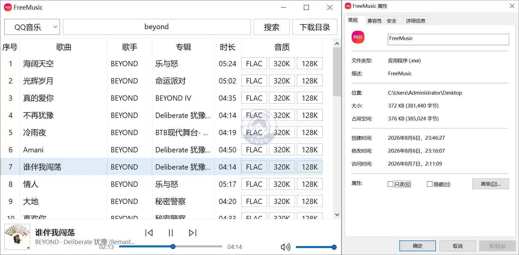Open the 下载目录 download folder
The image size is (519, 255).
coord(315,27)
